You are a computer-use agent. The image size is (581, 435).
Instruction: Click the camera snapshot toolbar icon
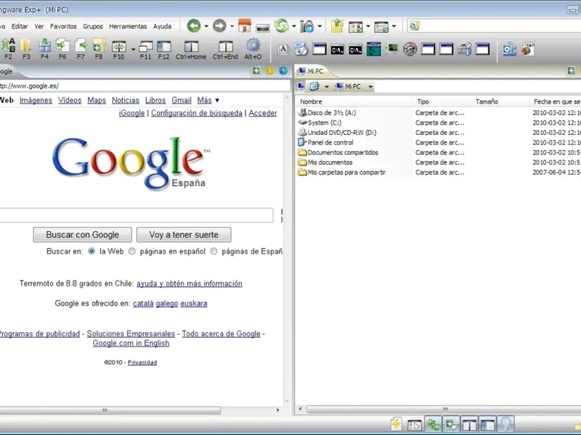point(307,26)
